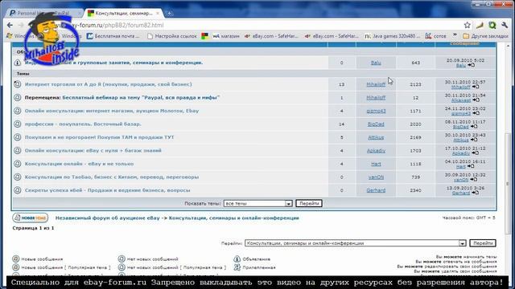
Task: Open the Java games 320x480 bookmark
Action: 392,36
